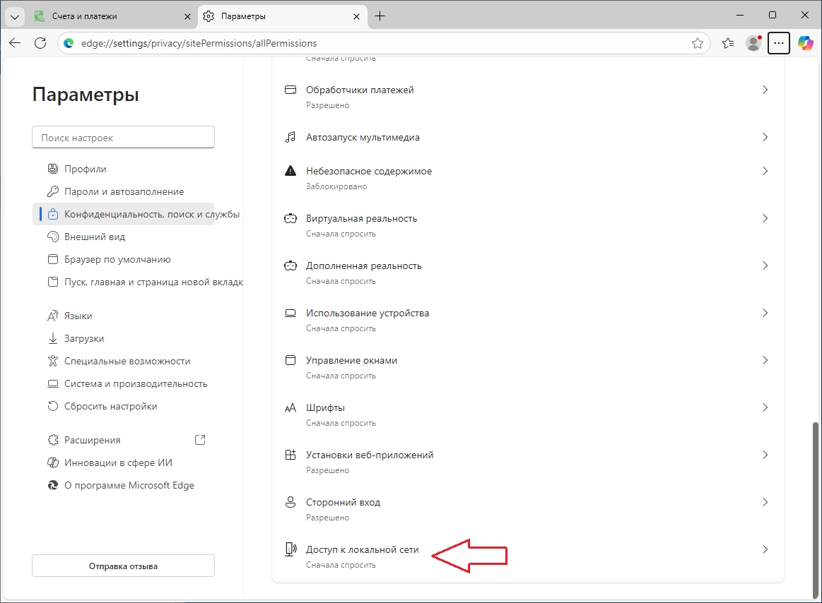
Task: Open the Settings and more ellipsis menu
Action: pyautogui.click(x=778, y=43)
